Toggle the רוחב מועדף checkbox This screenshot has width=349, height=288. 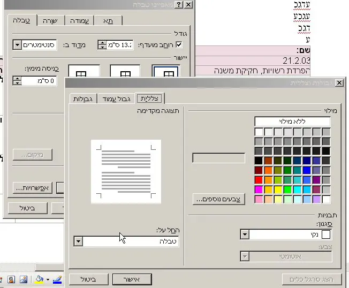pyautogui.click(x=179, y=45)
